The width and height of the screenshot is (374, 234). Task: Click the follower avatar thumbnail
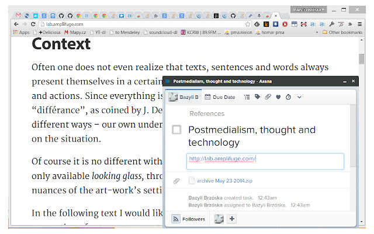[218, 219]
